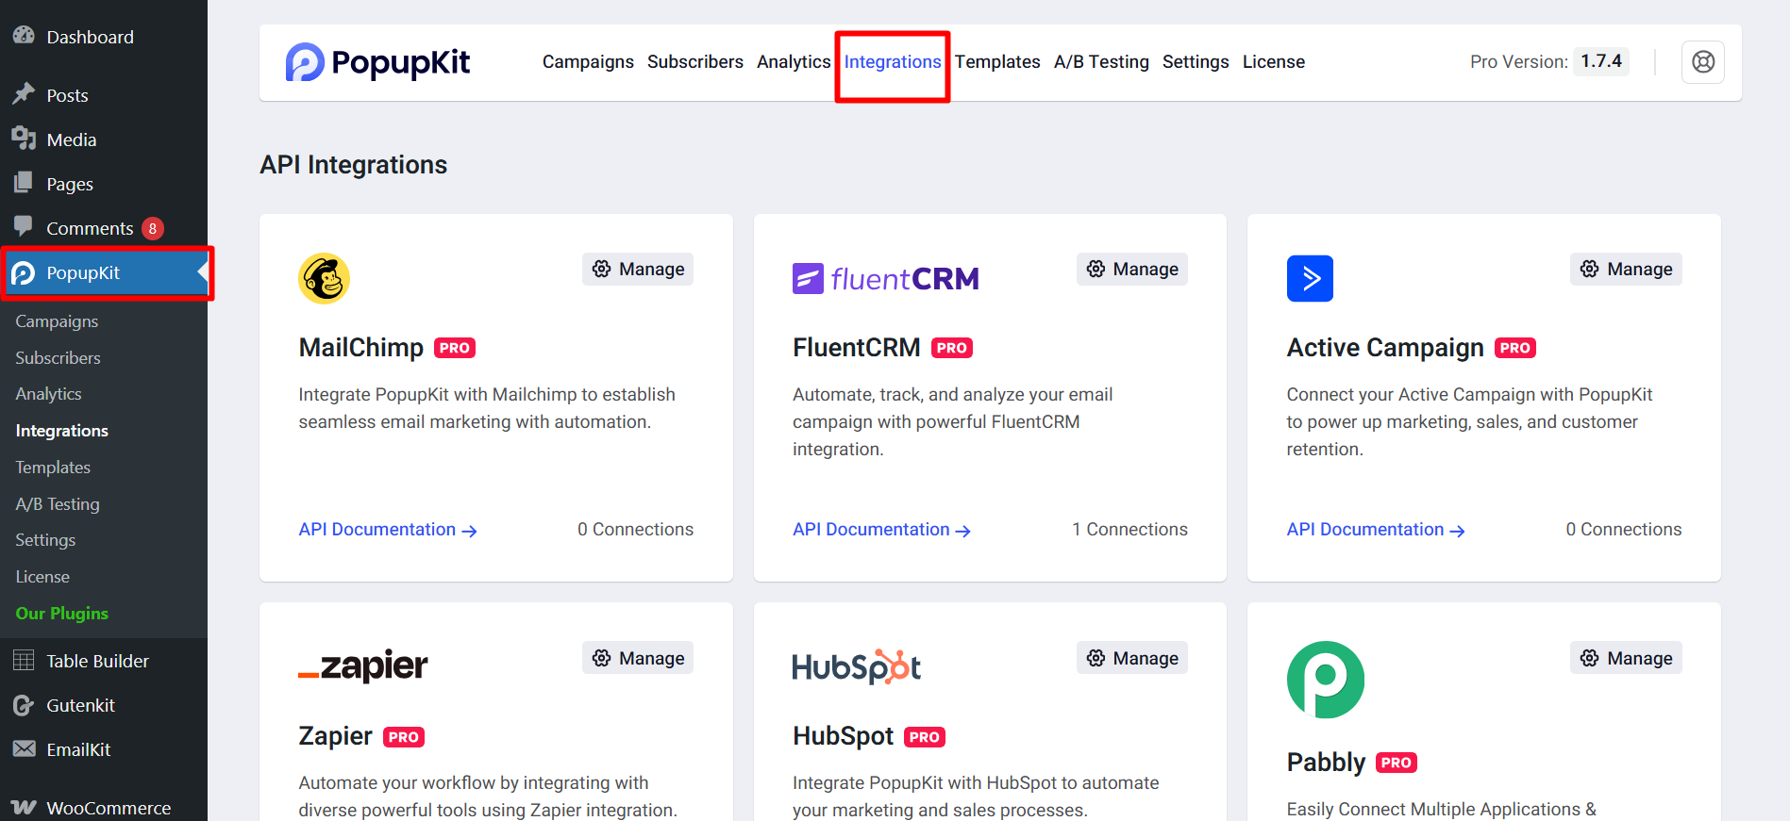
Task: Click Manage button on HubSpot card
Action: 1132,658
